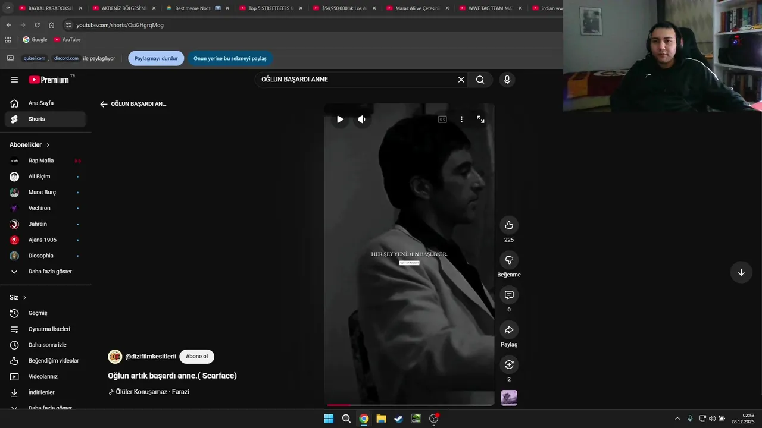Open the YouTube bookmark

click(67, 39)
